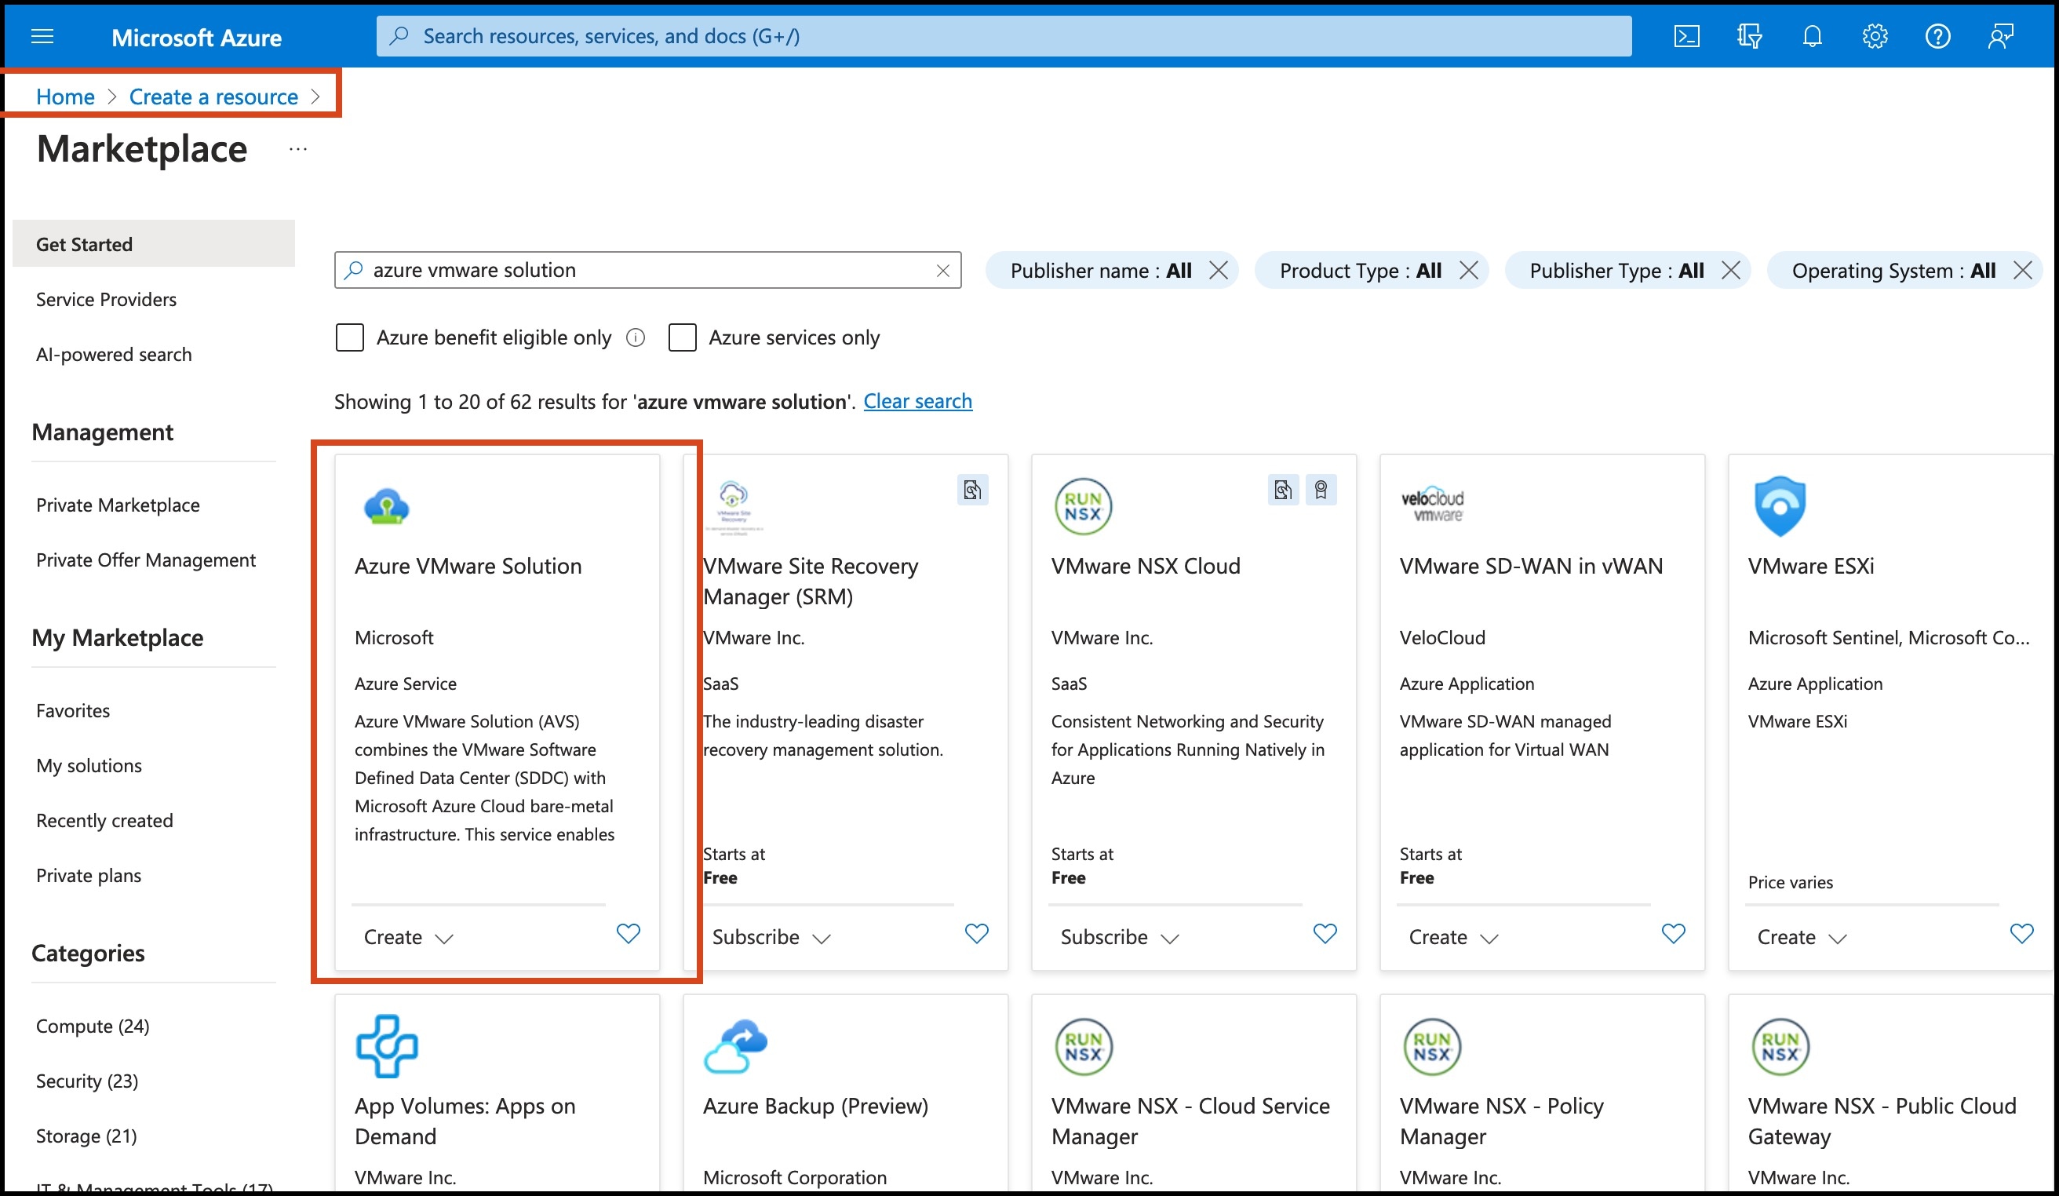Check the Azure services only checkbox
2059x1196 pixels.
point(682,337)
